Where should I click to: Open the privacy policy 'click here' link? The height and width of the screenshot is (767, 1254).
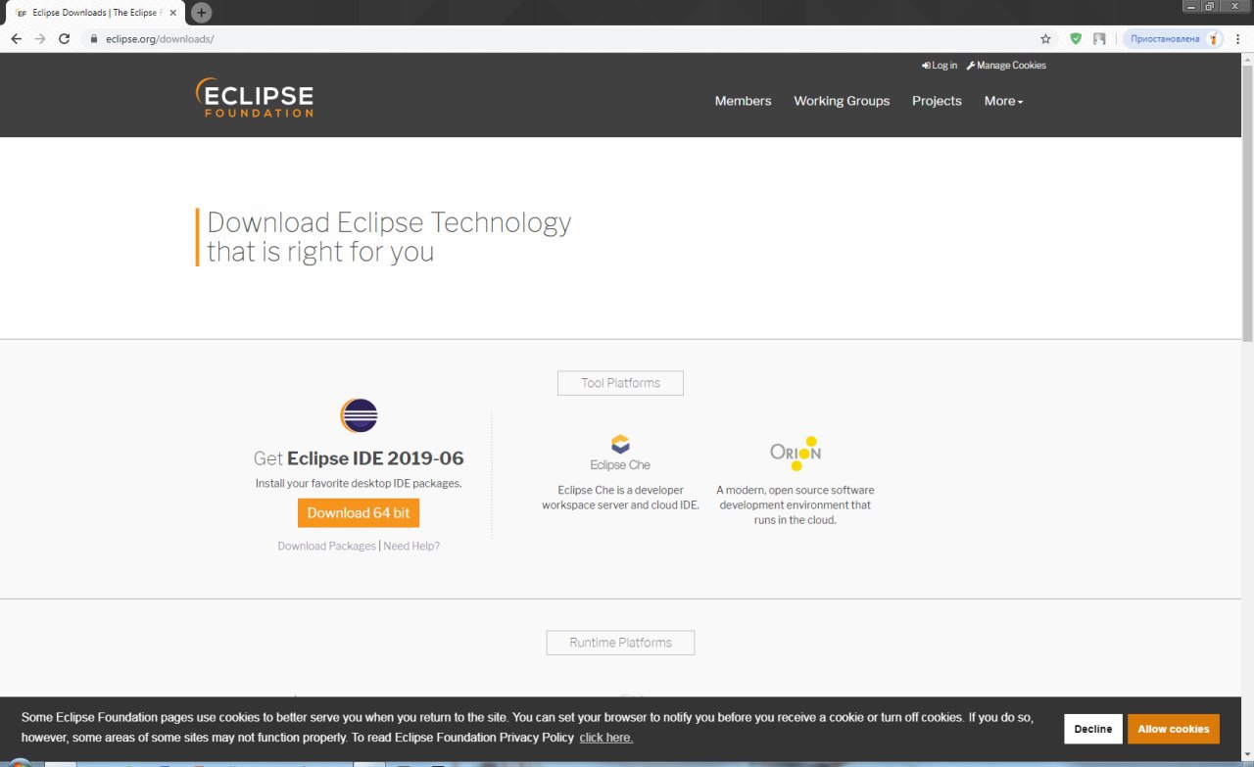tap(605, 738)
